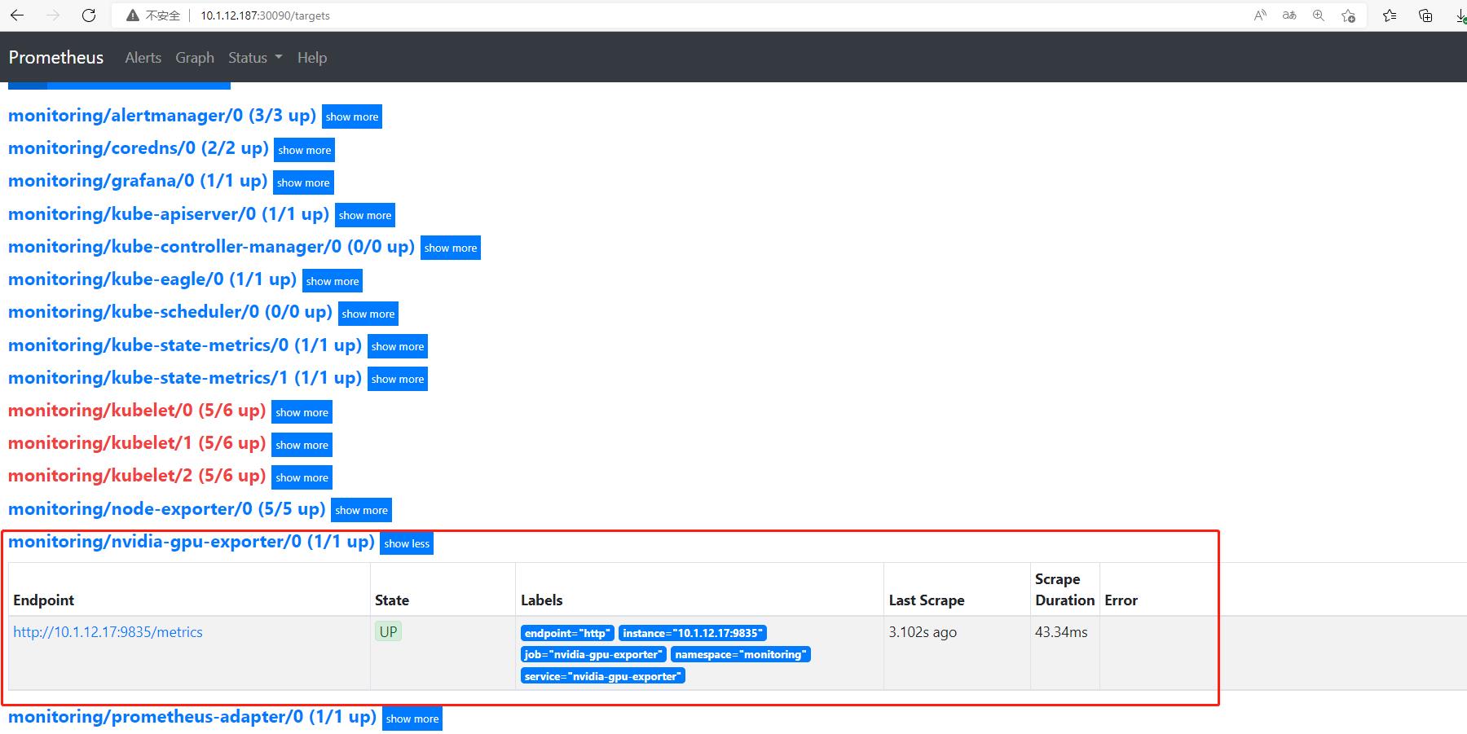Click the Labels column header
1467x734 pixels.
(x=542, y=600)
